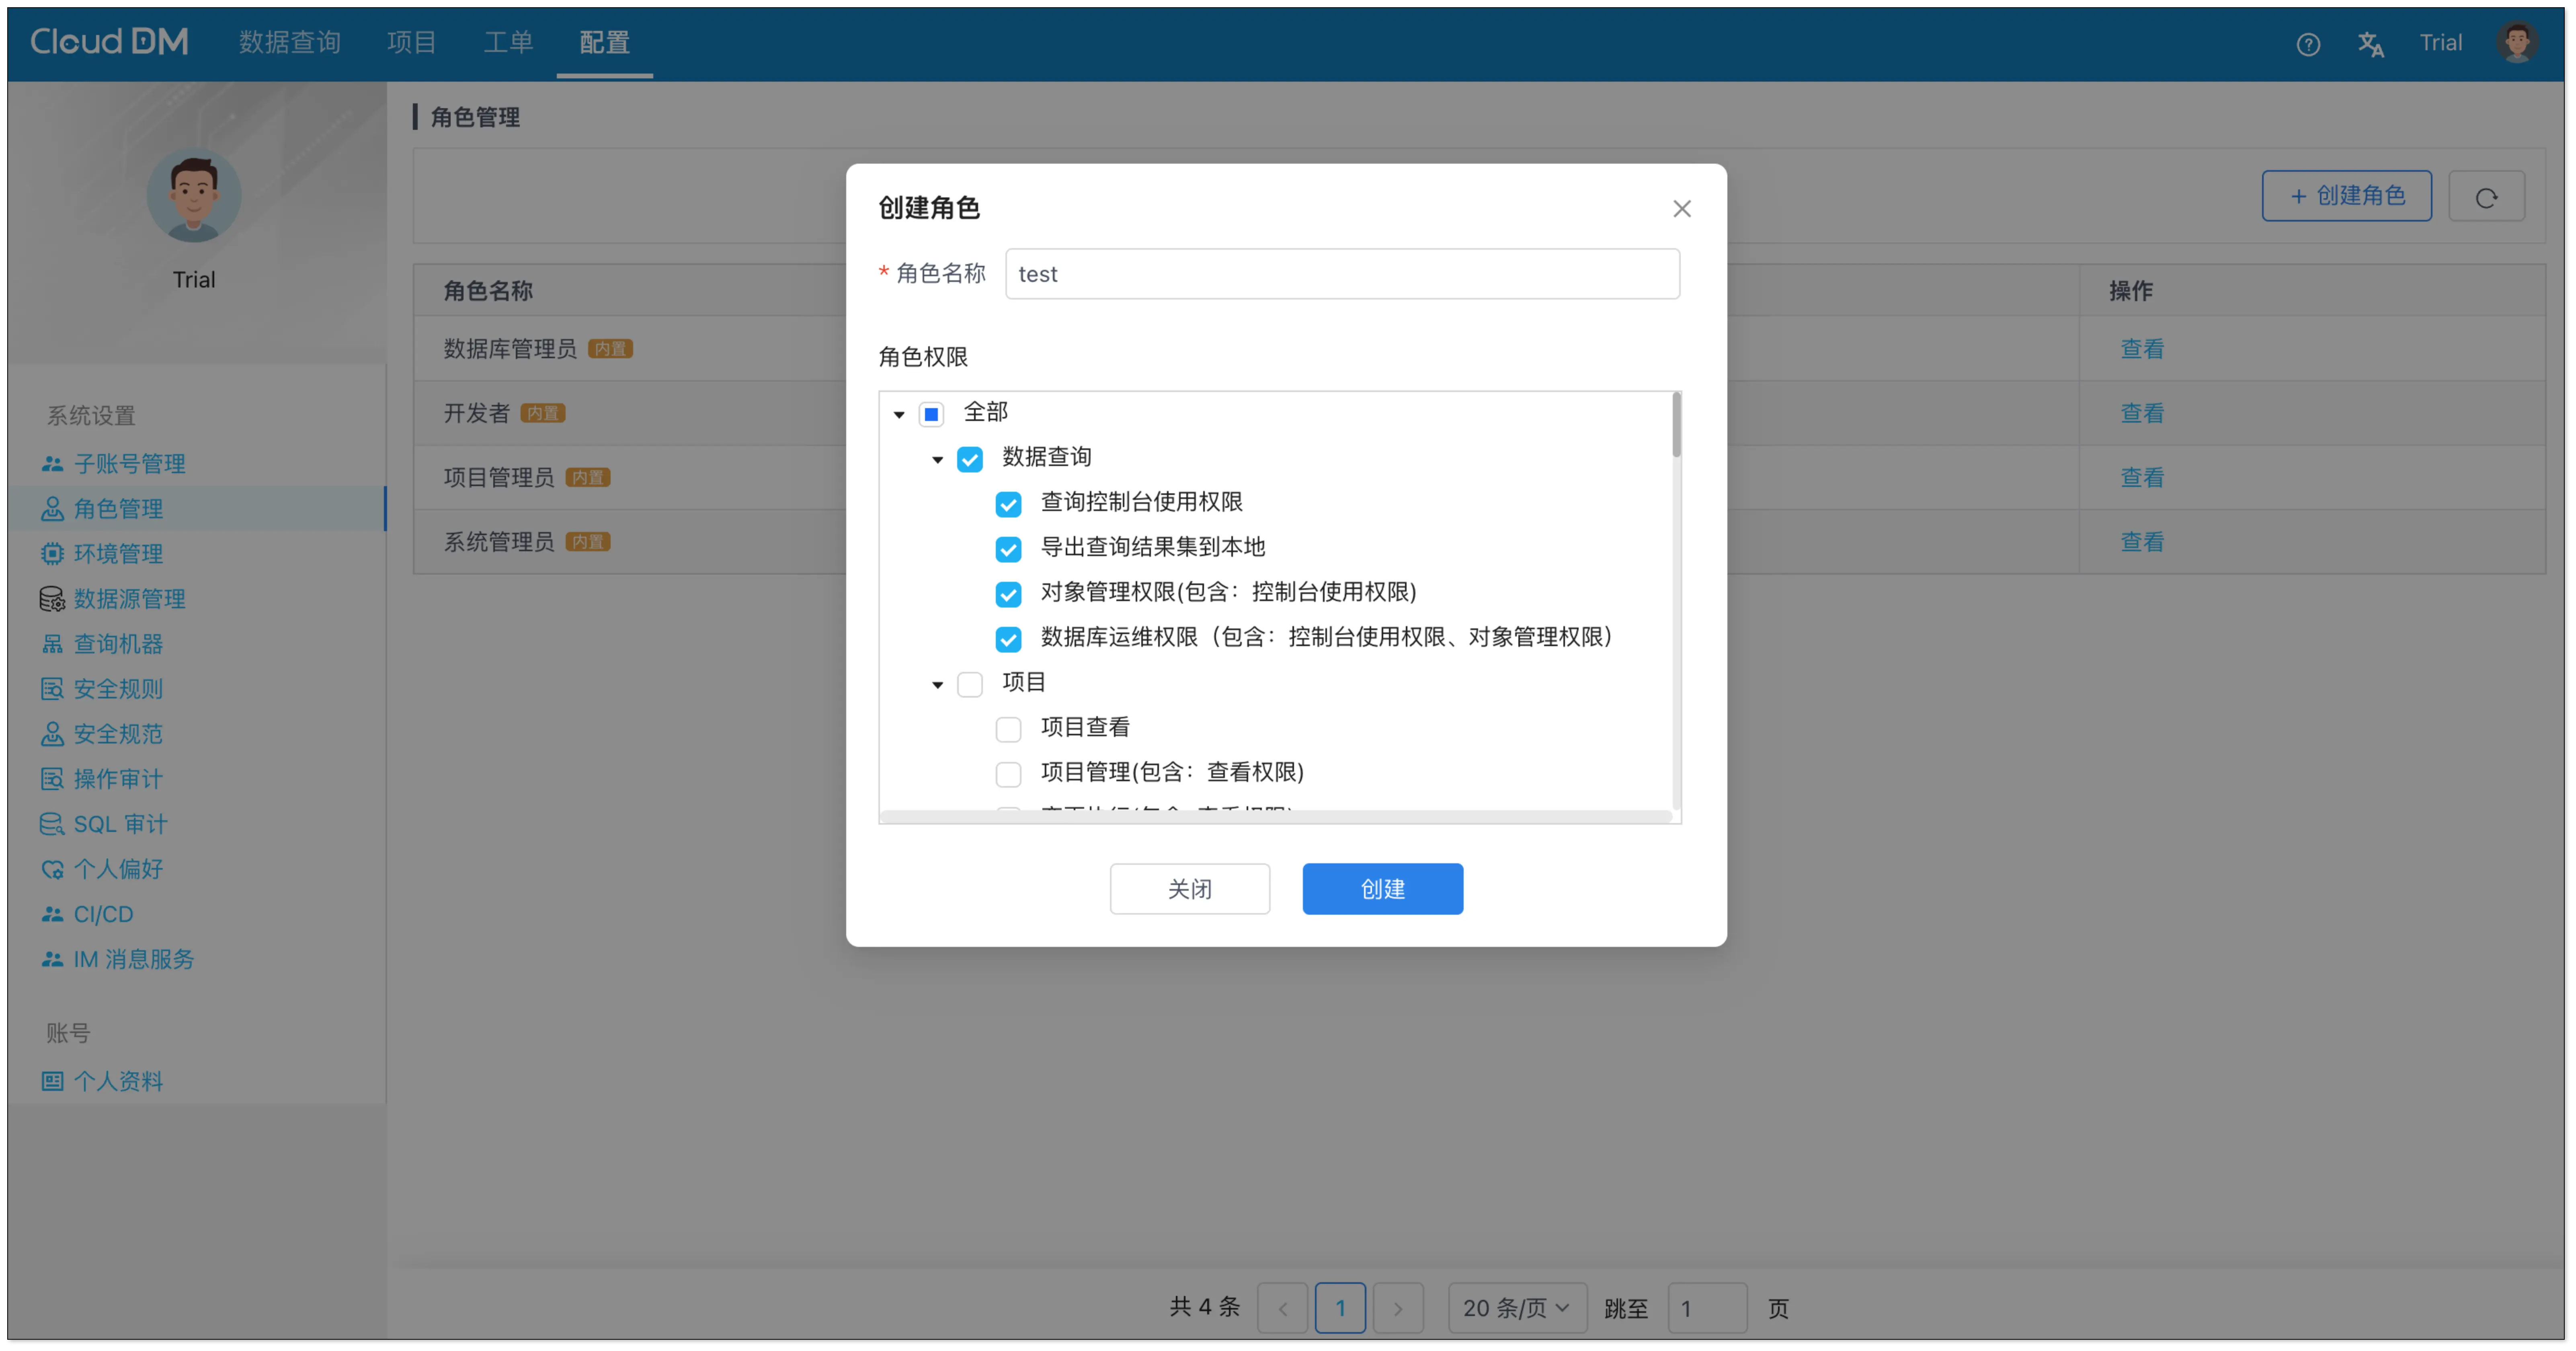Click the refresh icon beside 创建角色
Image resolution: width=2576 pixels, height=1351 pixels.
tap(2485, 197)
